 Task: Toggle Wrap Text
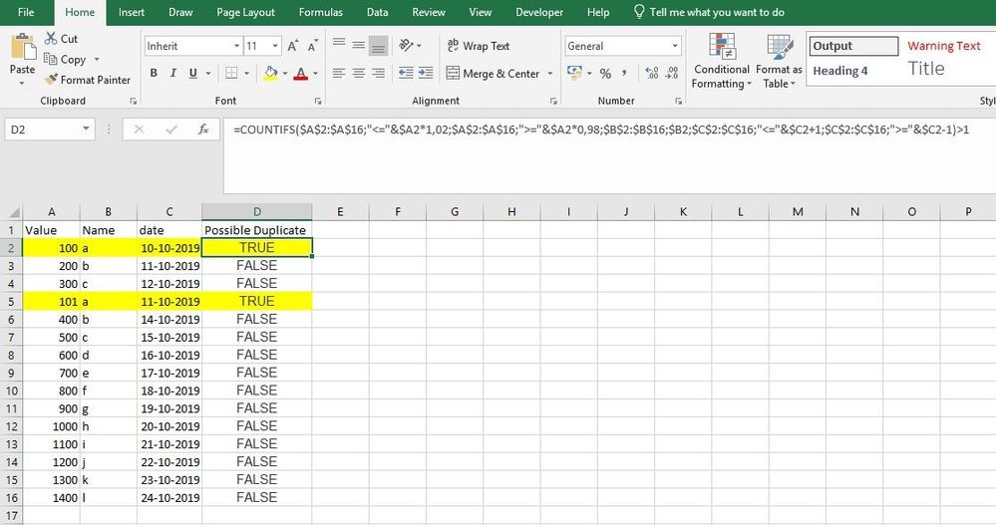[x=478, y=46]
